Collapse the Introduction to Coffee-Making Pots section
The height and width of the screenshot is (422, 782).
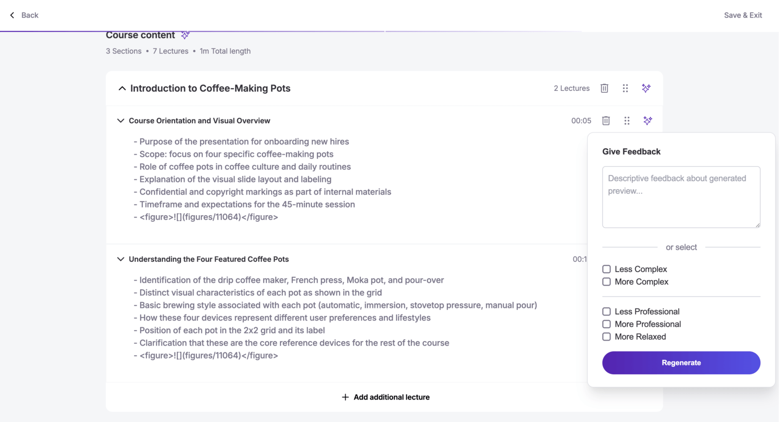(122, 88)
